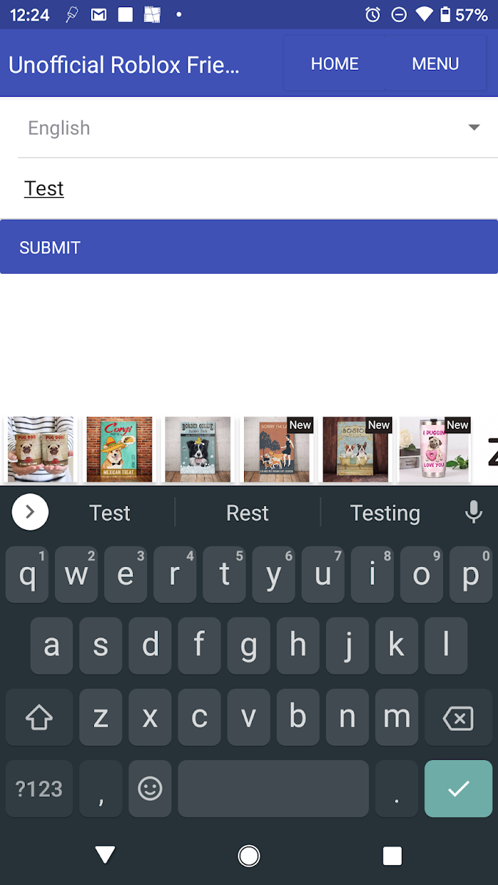Tap the Android back navigation triangle
Image resolution: width=498 pixels, height=885 pixels.
[x=105, y=855]
